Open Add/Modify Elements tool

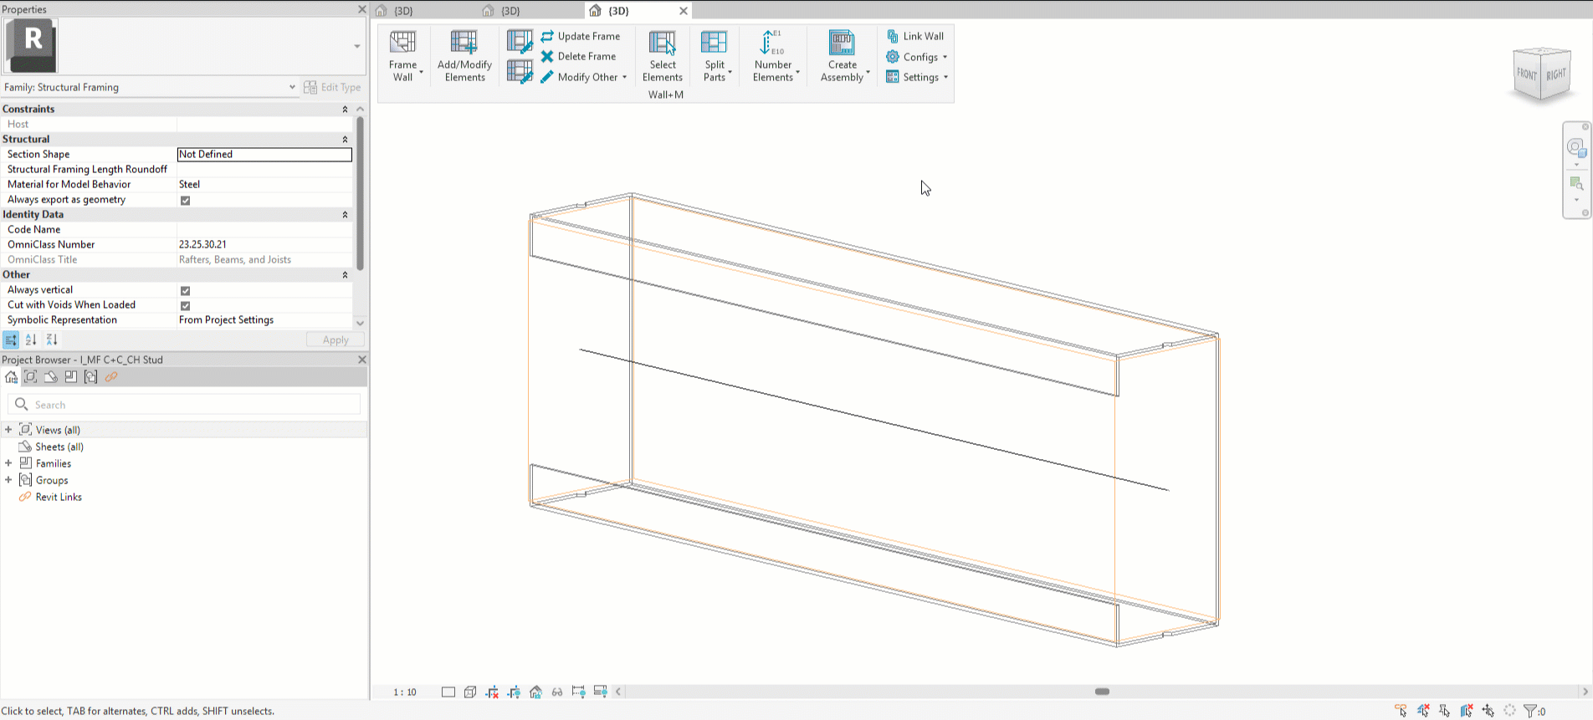click(464, 42)
